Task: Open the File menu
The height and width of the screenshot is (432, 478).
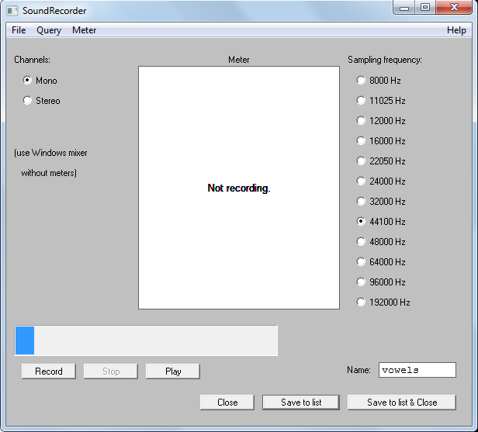Action: tap(19, 30)
